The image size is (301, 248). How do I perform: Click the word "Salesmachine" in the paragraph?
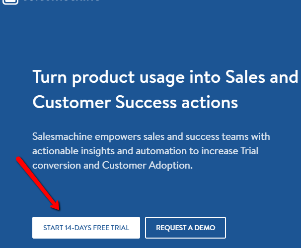(x=62, y=136)
